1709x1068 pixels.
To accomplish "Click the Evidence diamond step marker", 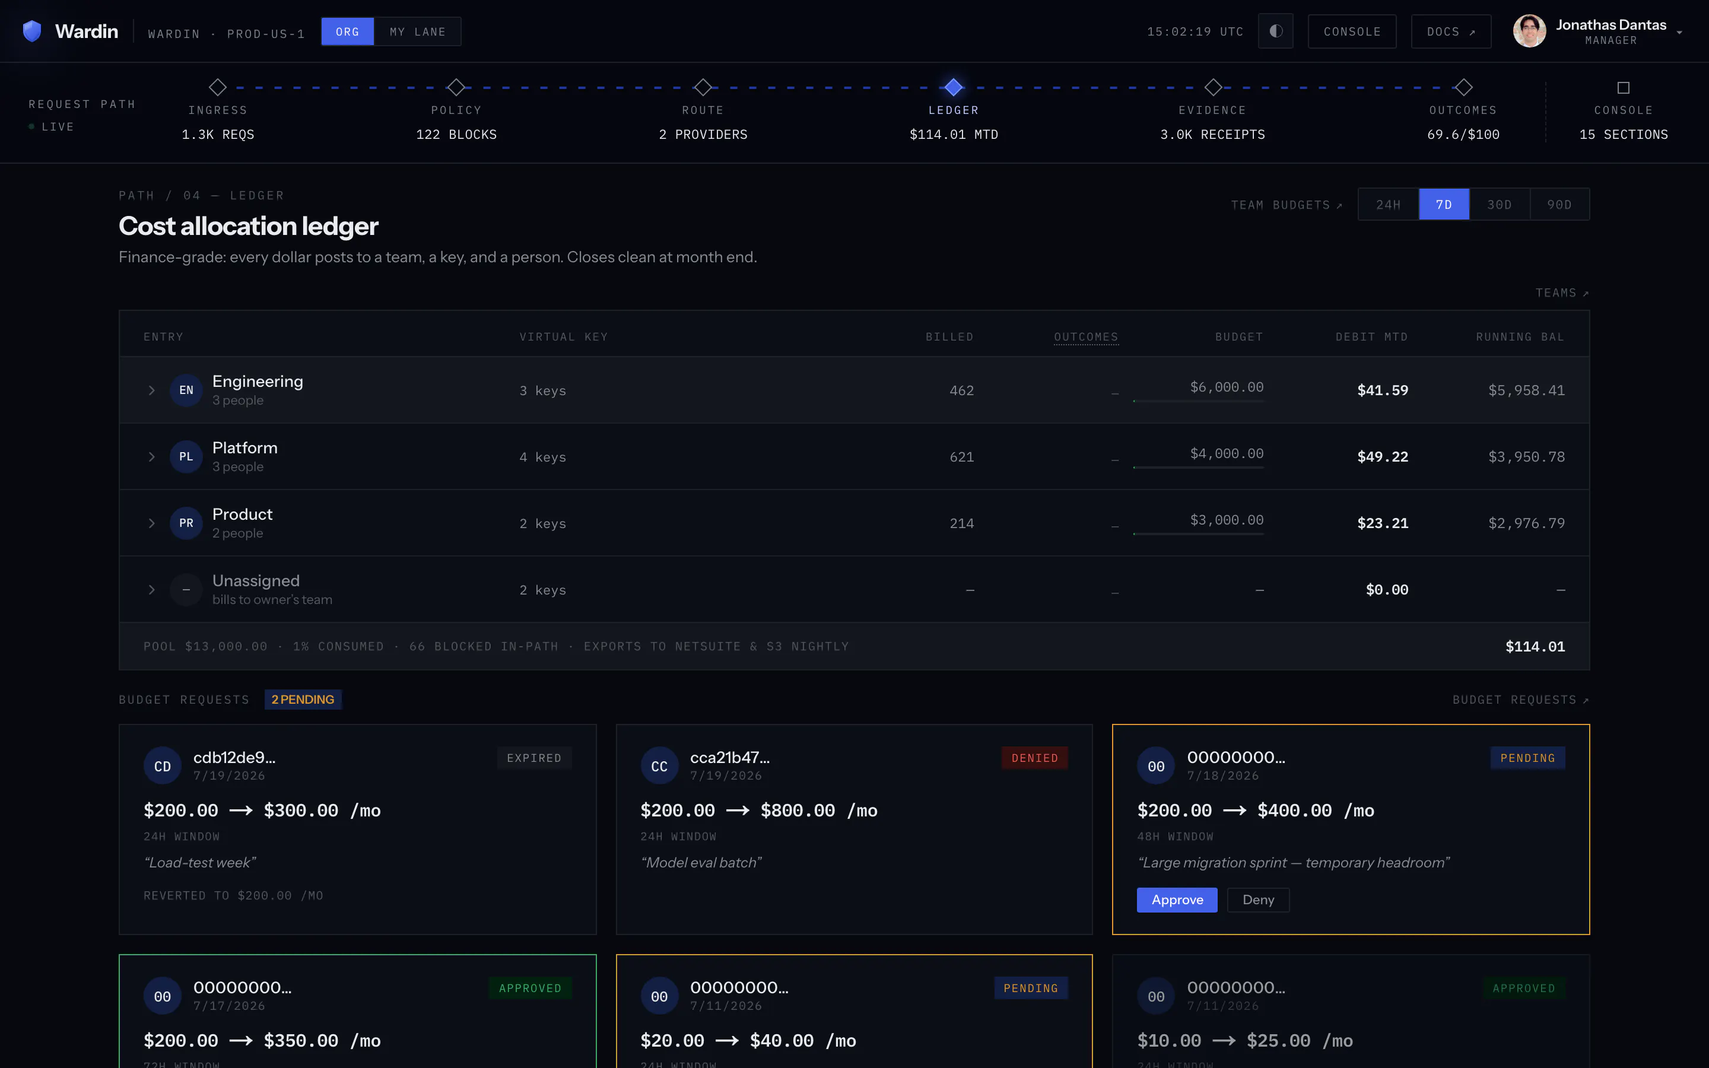I will point(1212,87).
